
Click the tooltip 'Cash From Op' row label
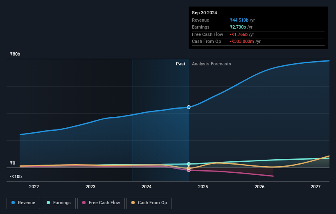pyautogui.click(x=206, y=42)
